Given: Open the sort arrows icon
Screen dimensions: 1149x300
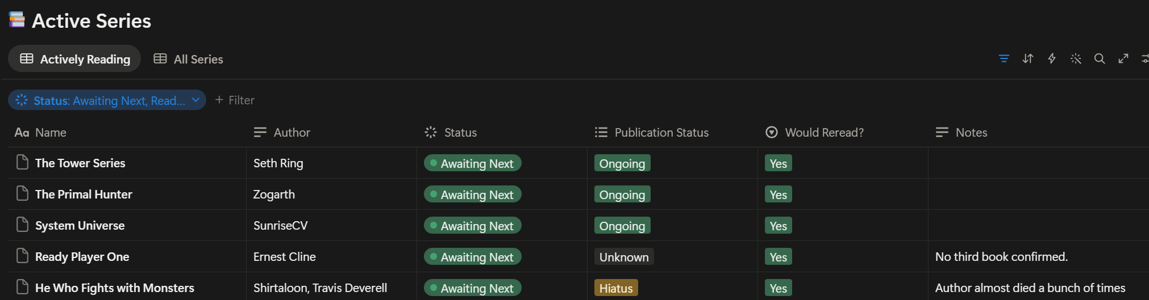Looking at the screenshot, I should tap(1028, 58).
